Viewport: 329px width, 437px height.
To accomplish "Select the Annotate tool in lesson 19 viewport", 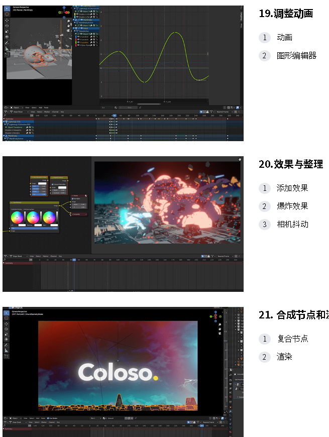I will pyautogui.click(x=7, y=43).
